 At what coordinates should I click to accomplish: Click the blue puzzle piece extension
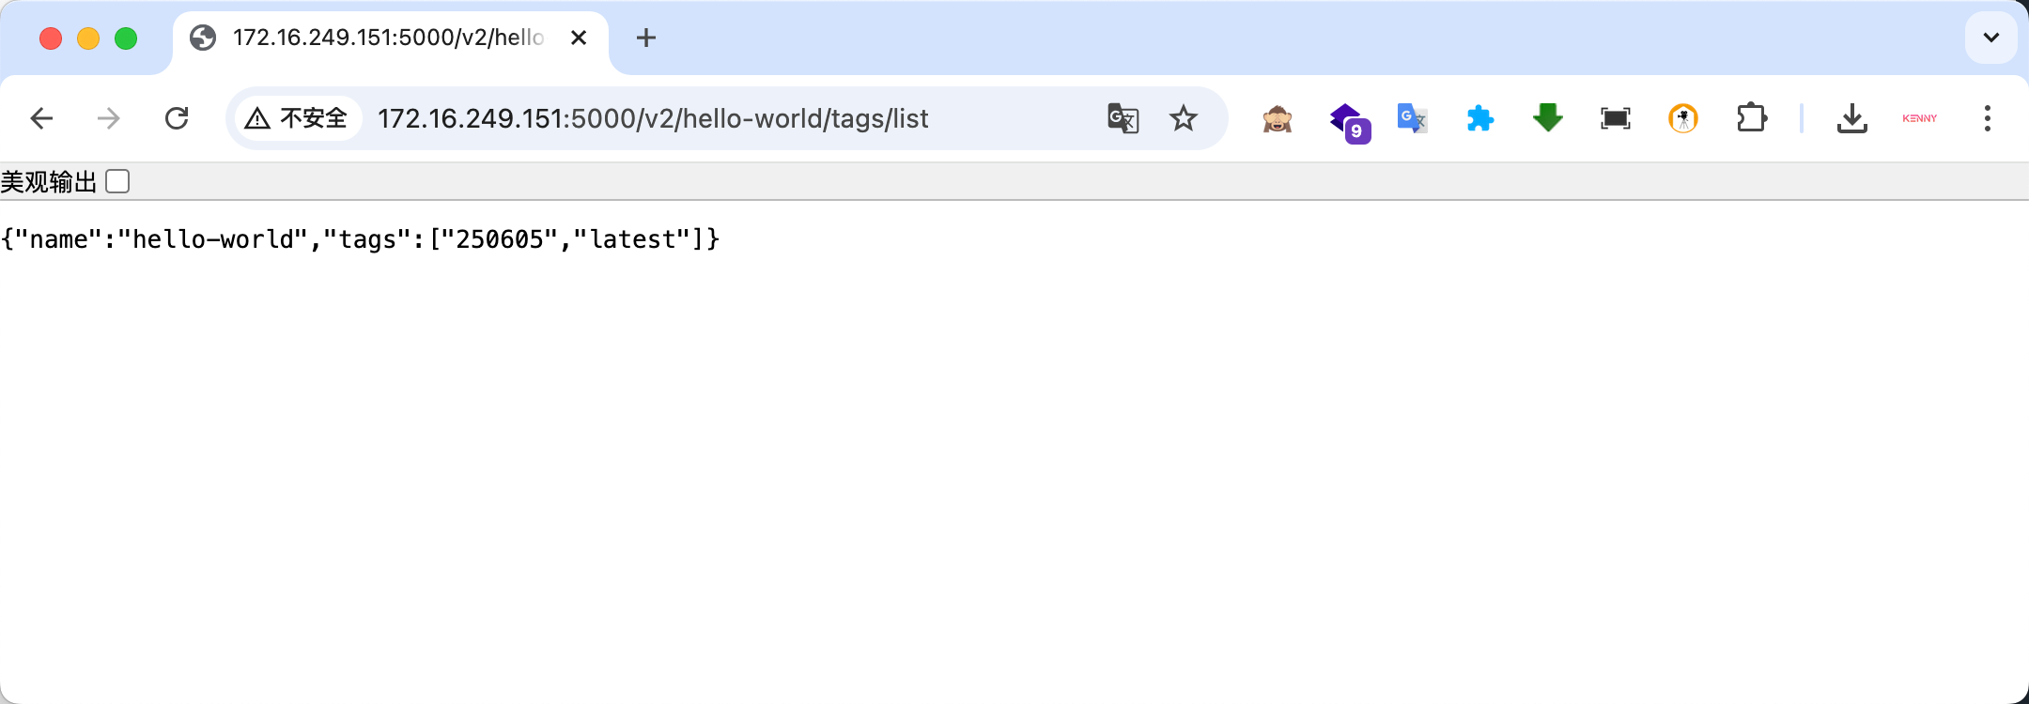1480,118
